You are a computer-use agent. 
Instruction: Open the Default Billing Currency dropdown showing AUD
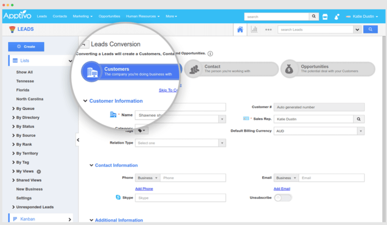pyautogui.click(x=361, y=130)
